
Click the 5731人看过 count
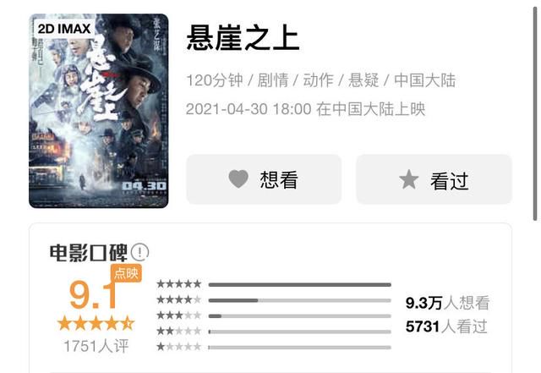coord(446,326)
